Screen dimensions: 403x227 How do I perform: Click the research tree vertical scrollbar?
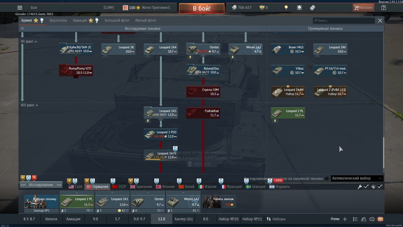(383, 153)
